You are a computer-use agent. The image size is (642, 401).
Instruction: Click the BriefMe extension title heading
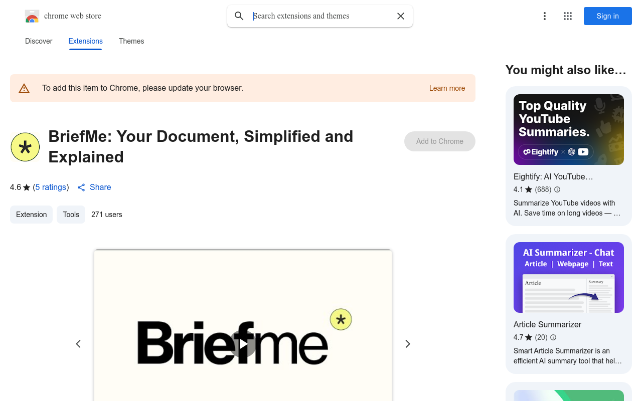click(x=201, y=146)
